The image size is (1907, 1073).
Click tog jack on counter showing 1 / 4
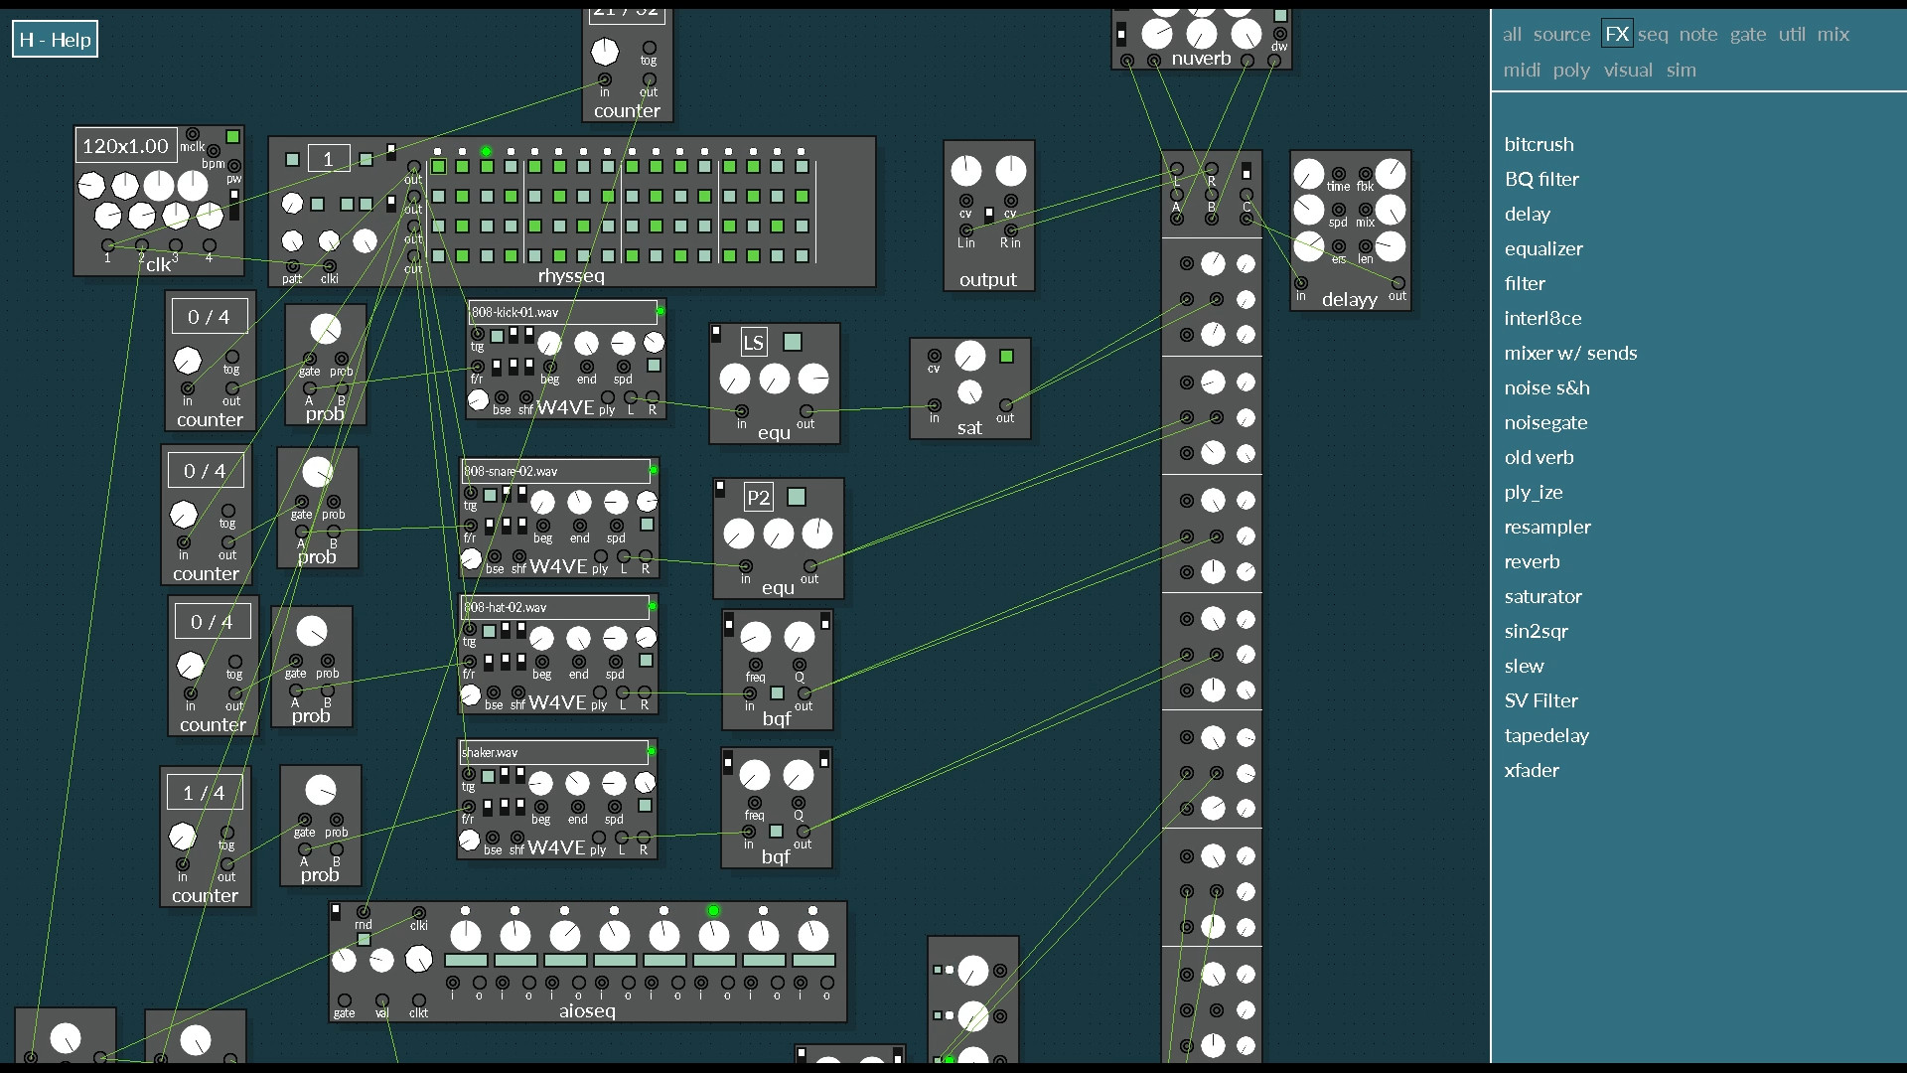226,833
